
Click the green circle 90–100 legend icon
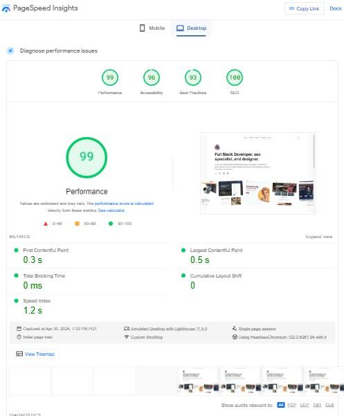(111, 224)
